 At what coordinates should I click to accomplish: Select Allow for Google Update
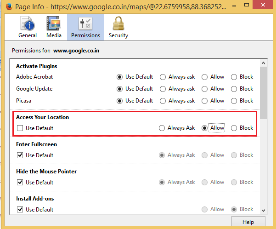coord(204,89)
